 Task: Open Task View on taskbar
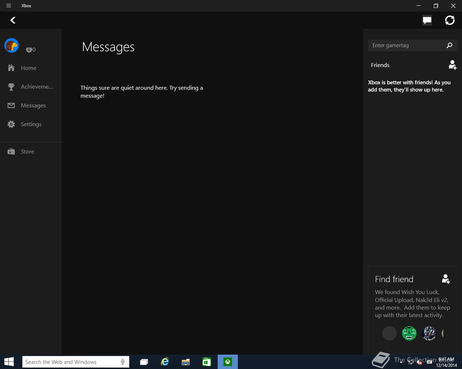[x=144, y=362]
